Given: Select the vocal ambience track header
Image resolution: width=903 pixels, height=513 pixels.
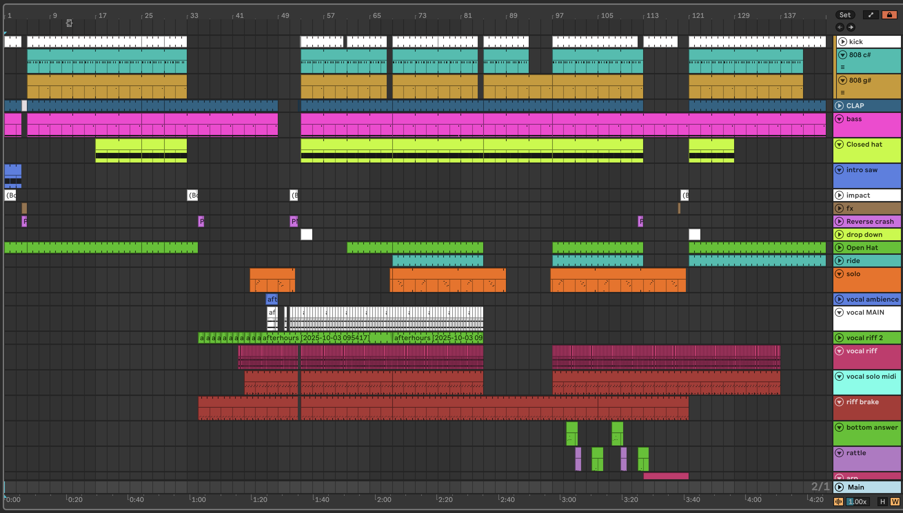Looking at the screenshot, I should click(872, 299).
